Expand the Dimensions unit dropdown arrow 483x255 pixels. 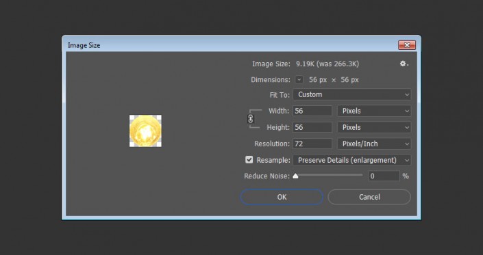pyautogui.click(x=299, y=80)
